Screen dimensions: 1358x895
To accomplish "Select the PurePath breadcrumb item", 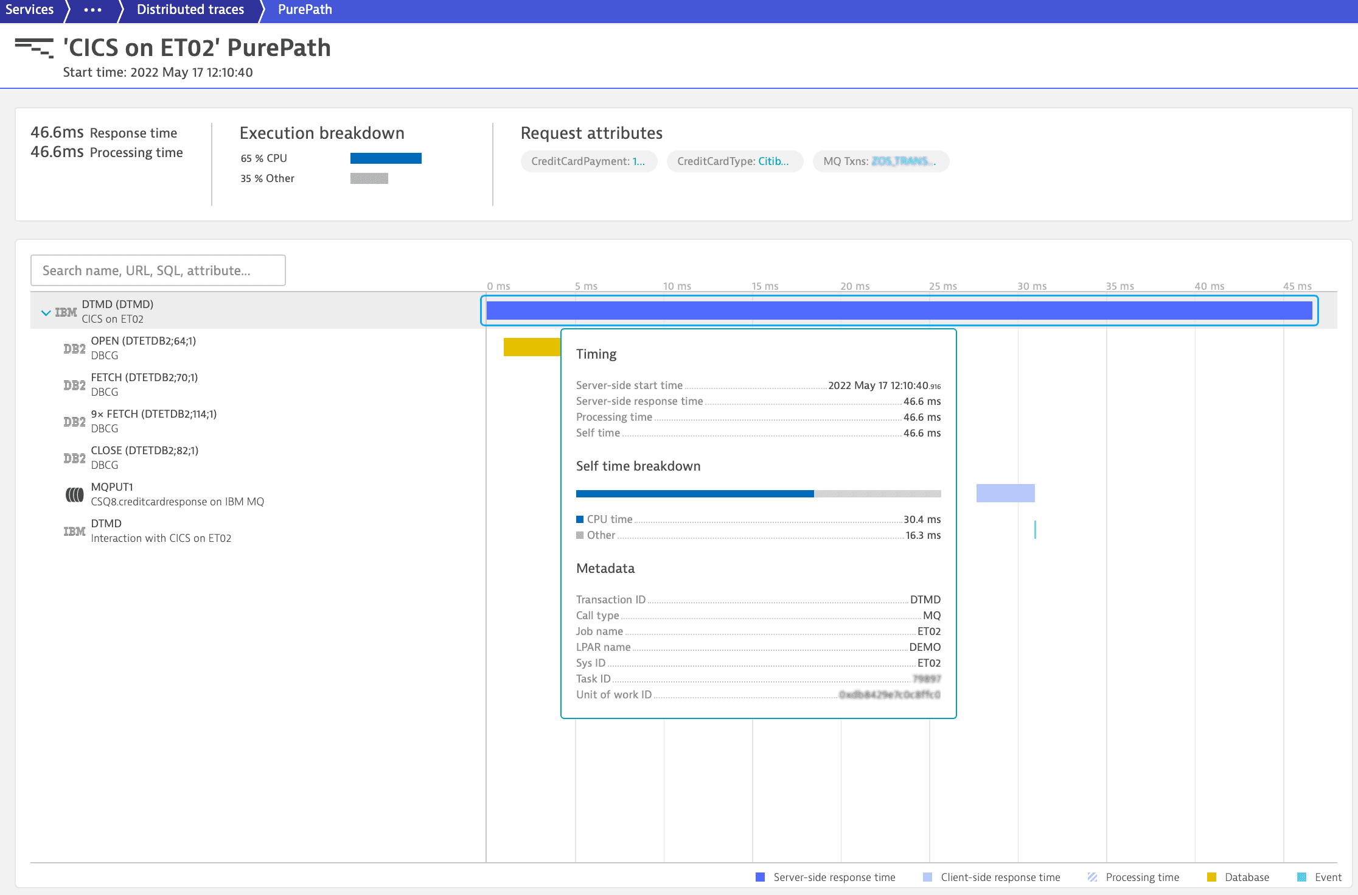I will [x=305, y=10].
